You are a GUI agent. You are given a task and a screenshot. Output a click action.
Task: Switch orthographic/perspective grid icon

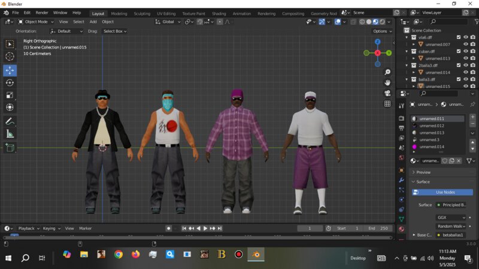[387, 103]
